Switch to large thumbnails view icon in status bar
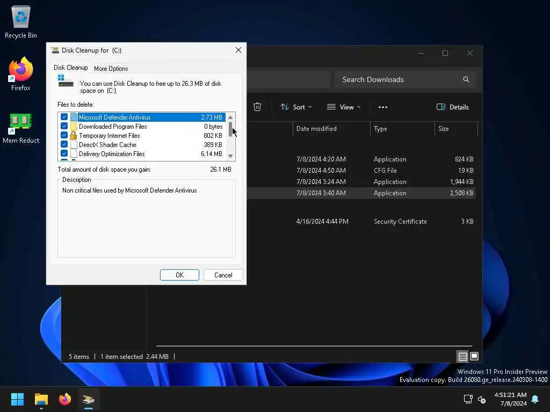 (474, 356)
